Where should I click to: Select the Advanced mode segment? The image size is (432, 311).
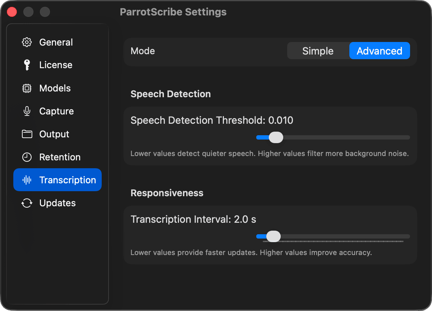coord(379,51)
